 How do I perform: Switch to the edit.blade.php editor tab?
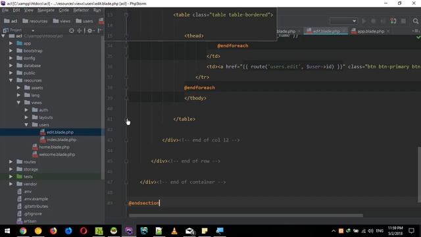[326, 31]
